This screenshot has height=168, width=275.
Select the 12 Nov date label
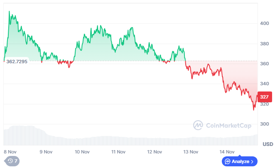(x=155, y=152)
